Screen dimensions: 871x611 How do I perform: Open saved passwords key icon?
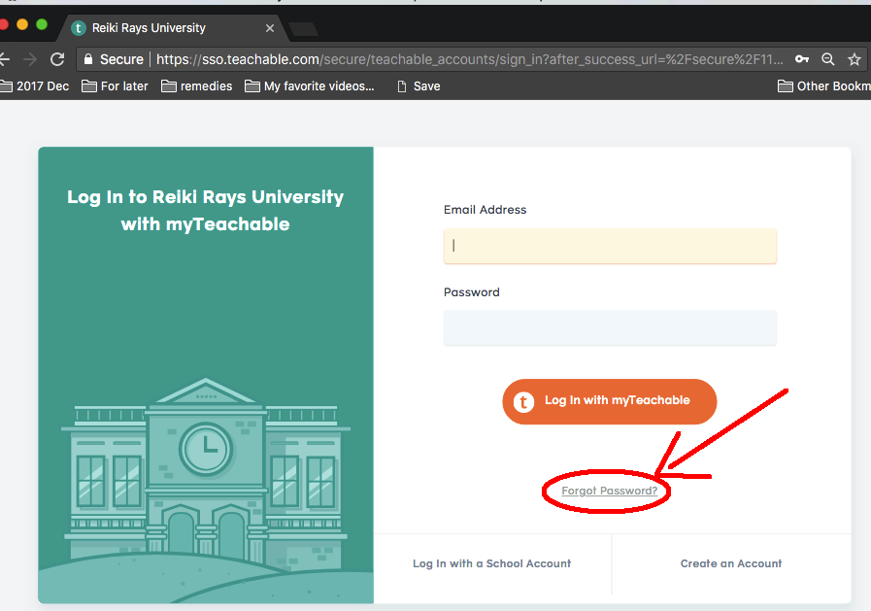(x=801, y=59)
